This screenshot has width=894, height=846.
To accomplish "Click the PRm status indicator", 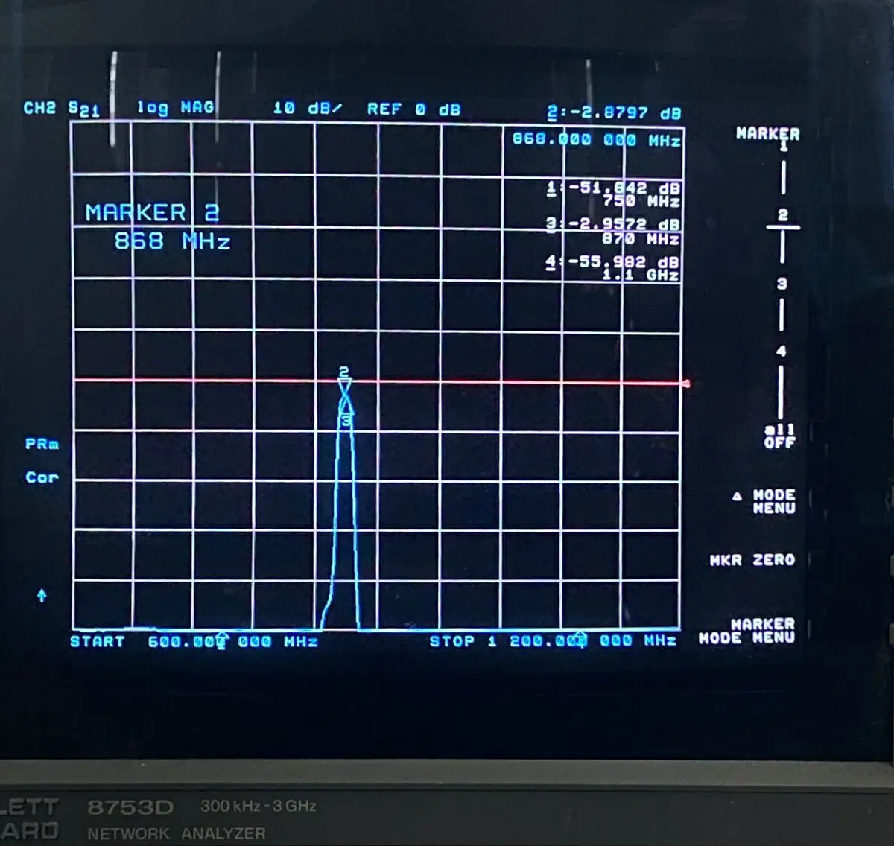I will click(x=42, y=444).
